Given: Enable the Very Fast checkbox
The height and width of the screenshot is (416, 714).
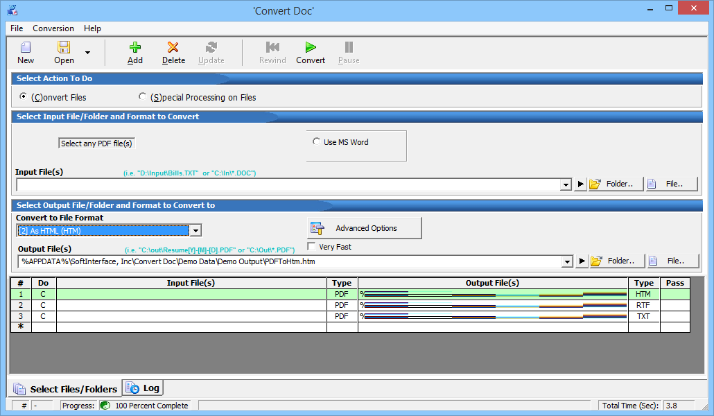Looking at the screenshot, I should pyautogui.click(x=311, y=247).
